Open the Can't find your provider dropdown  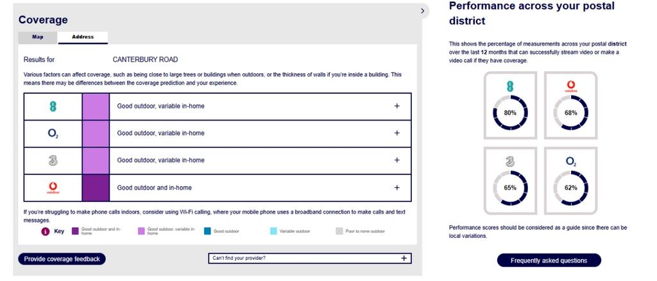click(x=310, y=259)
